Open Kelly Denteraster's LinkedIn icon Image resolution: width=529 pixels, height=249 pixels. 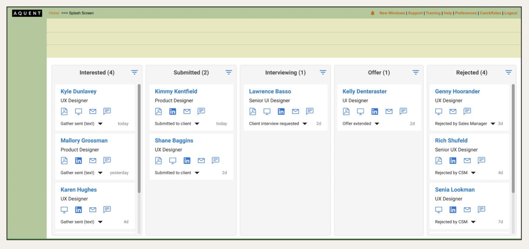(375, 111)
